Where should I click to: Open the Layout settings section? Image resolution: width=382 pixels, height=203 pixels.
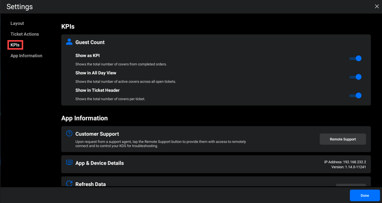coord(17,23)
